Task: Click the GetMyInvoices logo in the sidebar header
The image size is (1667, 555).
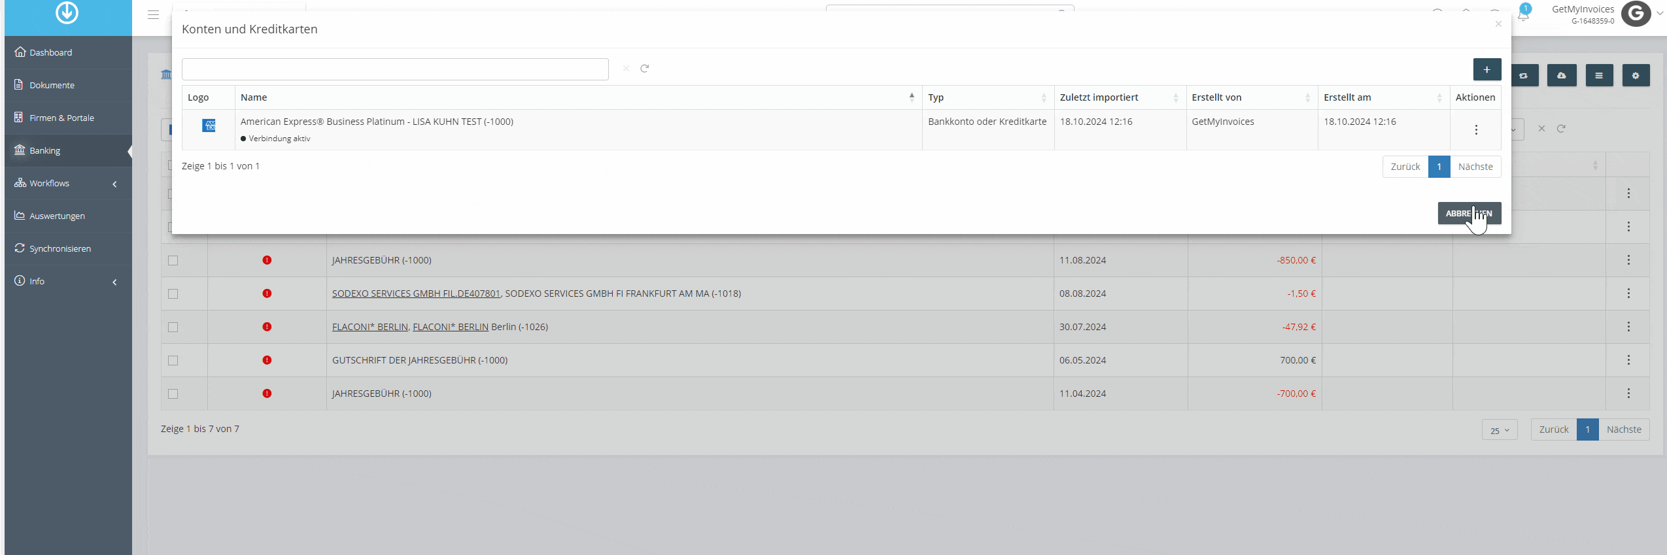Action: pos(67,12)
